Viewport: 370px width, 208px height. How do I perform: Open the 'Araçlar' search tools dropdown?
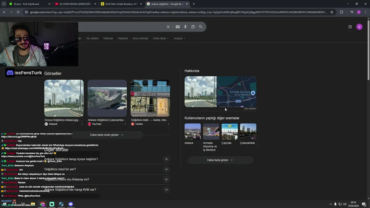180,38
